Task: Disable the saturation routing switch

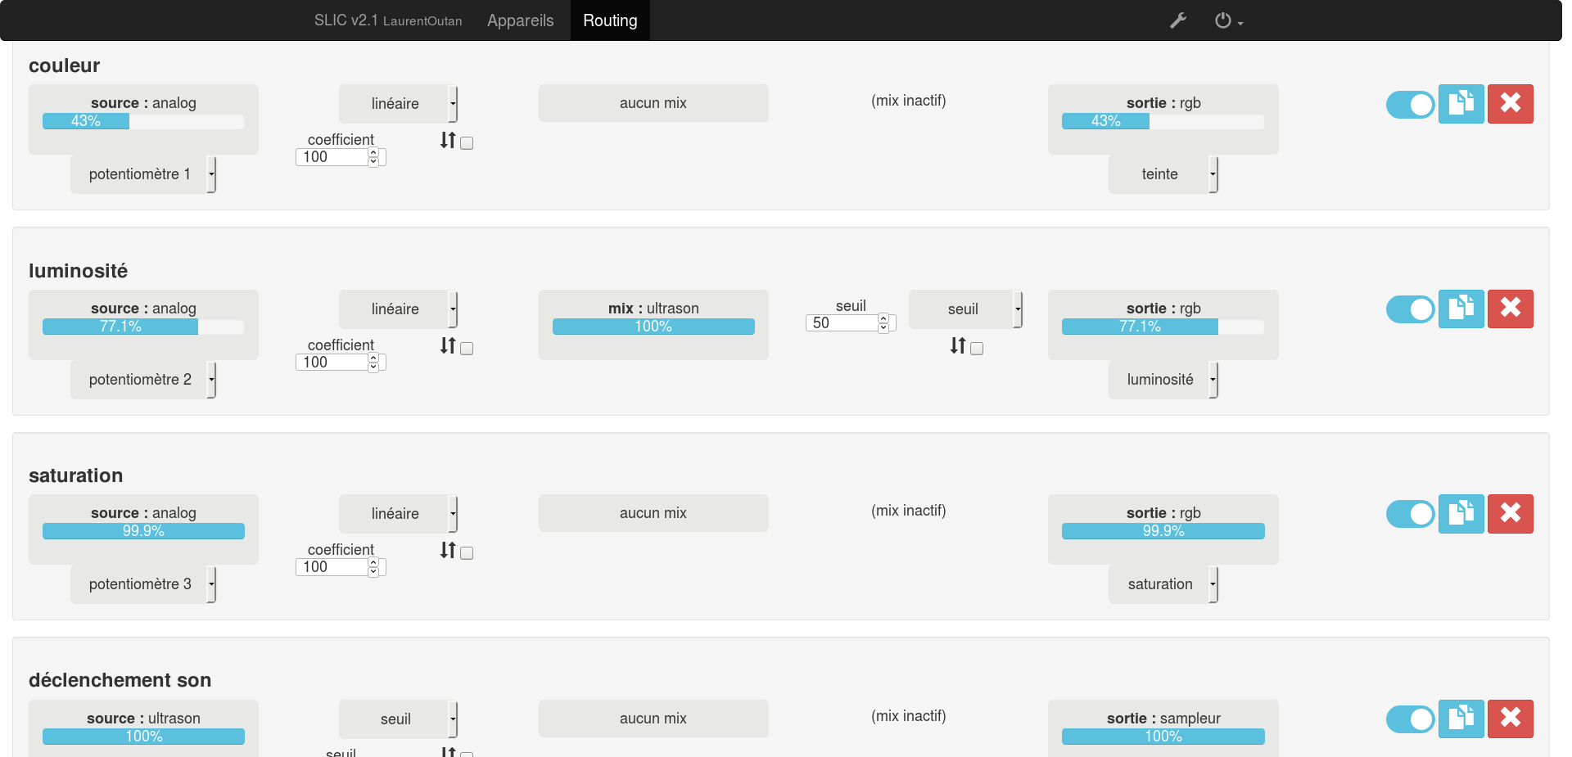Action: [x=1410, y=514]
